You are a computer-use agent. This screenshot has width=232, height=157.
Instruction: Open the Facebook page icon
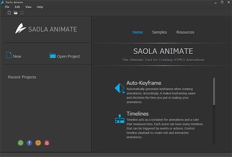29,143
